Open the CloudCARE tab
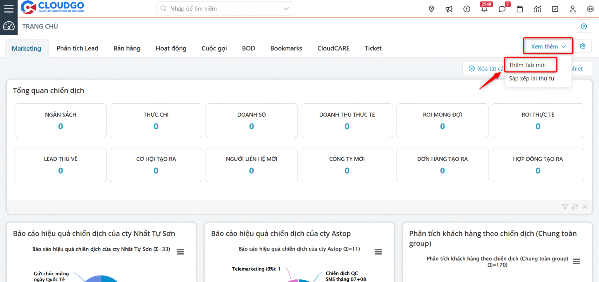The height and width of the screenshot is (282, 599). [333, 48]
